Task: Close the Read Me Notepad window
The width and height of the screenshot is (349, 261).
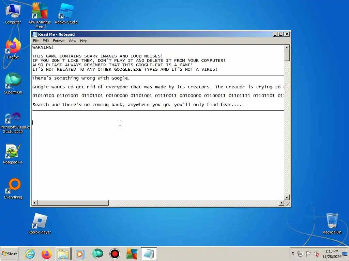Action: 287,34
